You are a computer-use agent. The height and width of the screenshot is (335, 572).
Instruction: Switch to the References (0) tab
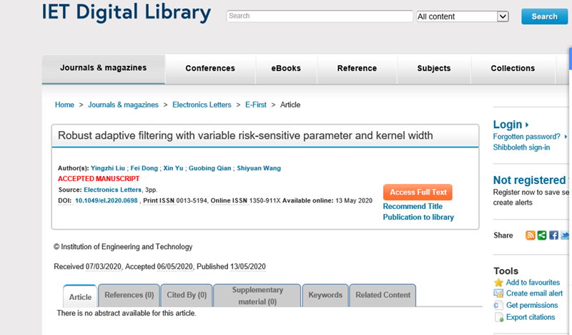pos(129,295)
